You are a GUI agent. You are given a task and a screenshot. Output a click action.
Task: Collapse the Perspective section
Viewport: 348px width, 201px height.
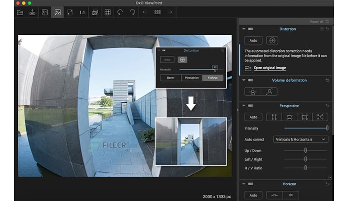pyautogui.click(x=244, y=105)
